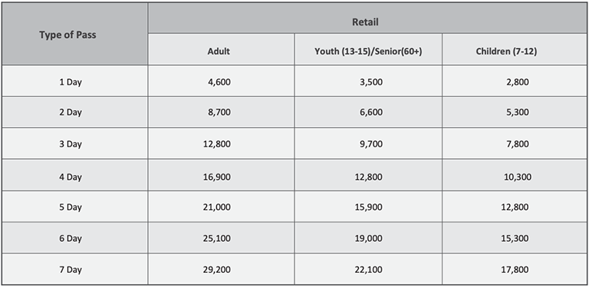This screenshot has width=589, height=286.
Task: Select the 22,100 Youth/Senior 7 Day price
Action: click(368, 270)
